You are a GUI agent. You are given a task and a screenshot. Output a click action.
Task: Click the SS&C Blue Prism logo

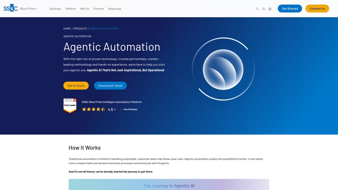[x=21, y=8]
